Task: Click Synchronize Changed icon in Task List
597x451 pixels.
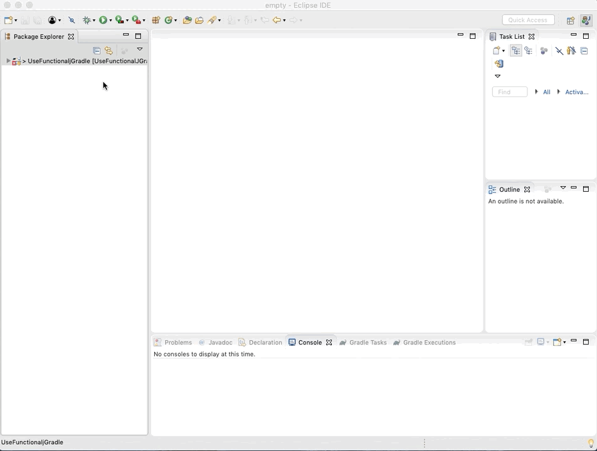Action: point(499,63)
